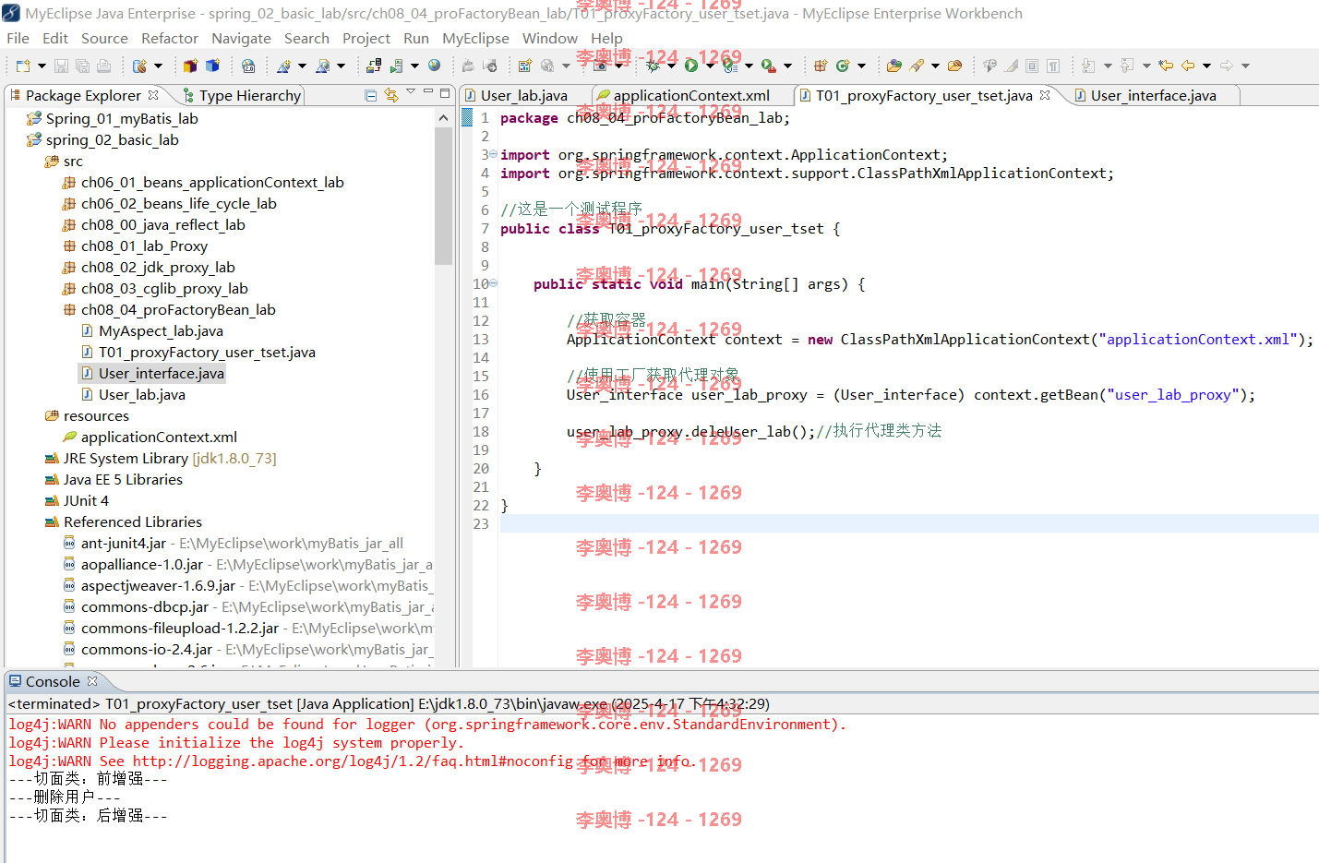
Task: Select User_lab.java in Package Explorer tree
Action: (142, 394)
